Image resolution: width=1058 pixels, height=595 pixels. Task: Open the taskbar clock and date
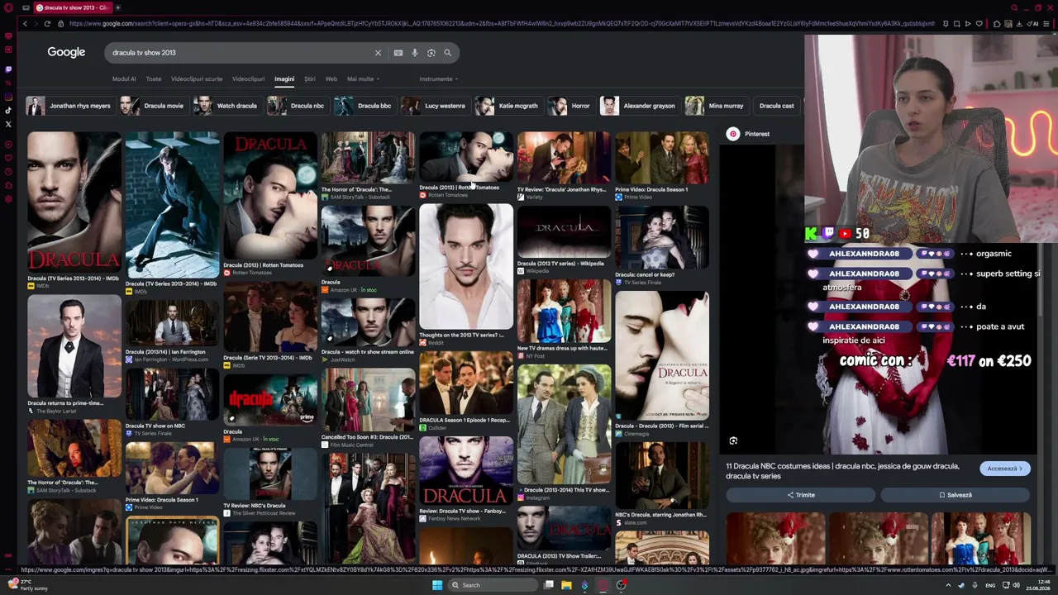(1040, 585)
